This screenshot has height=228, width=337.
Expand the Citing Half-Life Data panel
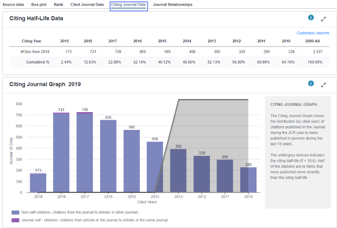(x=324, y=19)
